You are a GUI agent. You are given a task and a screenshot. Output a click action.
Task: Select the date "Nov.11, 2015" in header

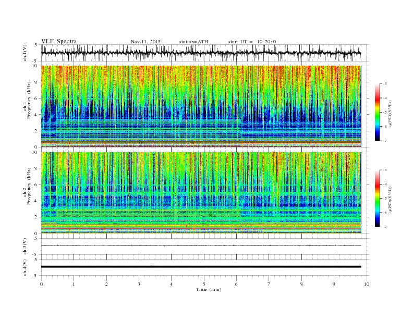click(145, 42)
